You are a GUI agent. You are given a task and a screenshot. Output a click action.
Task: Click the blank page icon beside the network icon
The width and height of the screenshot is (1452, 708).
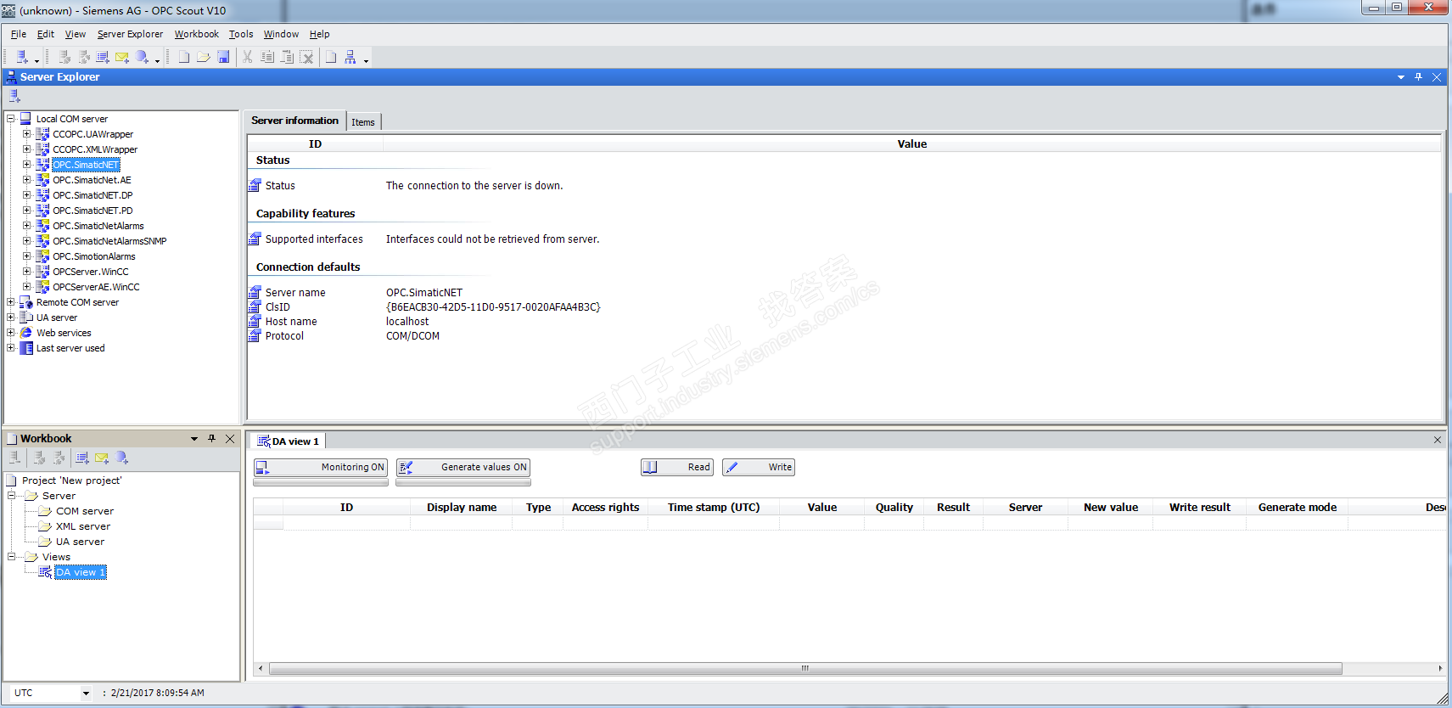(331, 57)
